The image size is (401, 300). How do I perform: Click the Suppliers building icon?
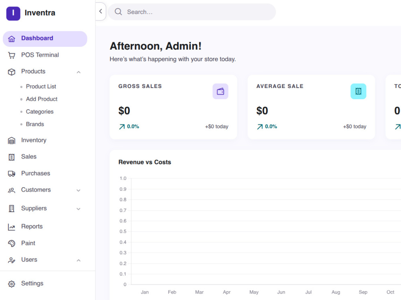click(12, 209)
